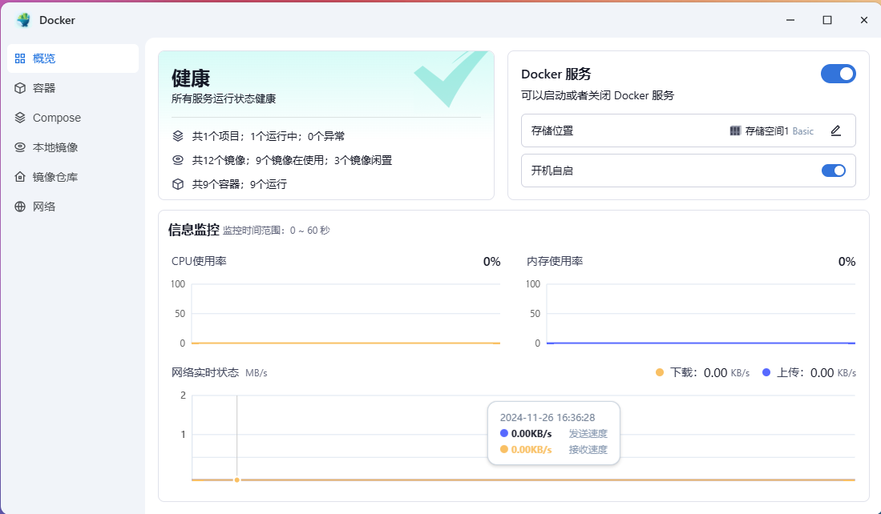Viewport: 881px width, 514px height.
Task: Click the CPU使用率 label
Action: (x=199, y=262)
